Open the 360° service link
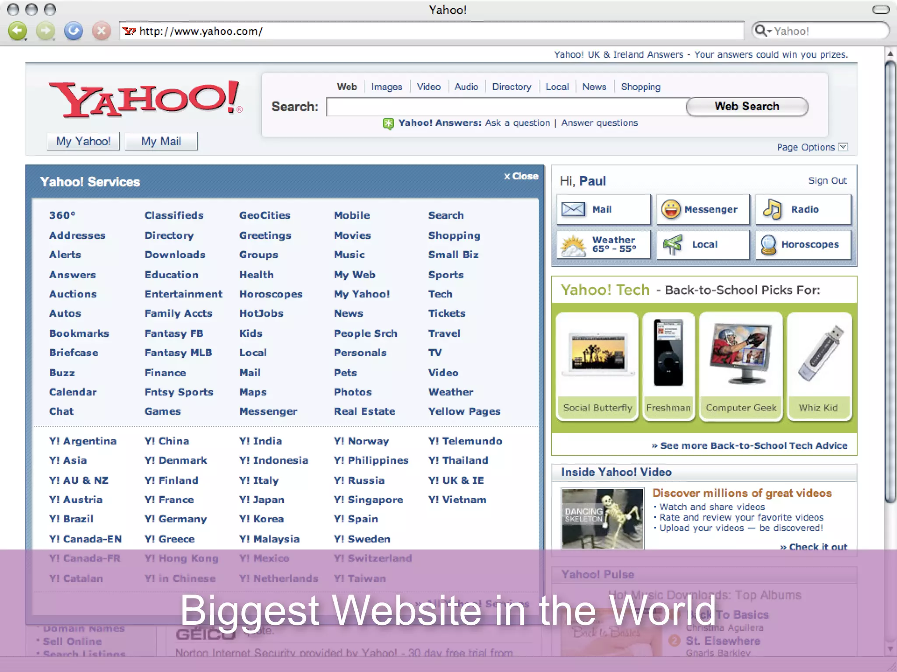This screenshot has width=897, height=672. point(62,215)
